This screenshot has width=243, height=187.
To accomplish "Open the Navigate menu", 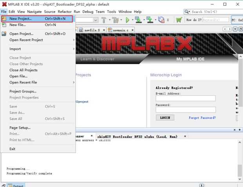I will pos(34,12).
